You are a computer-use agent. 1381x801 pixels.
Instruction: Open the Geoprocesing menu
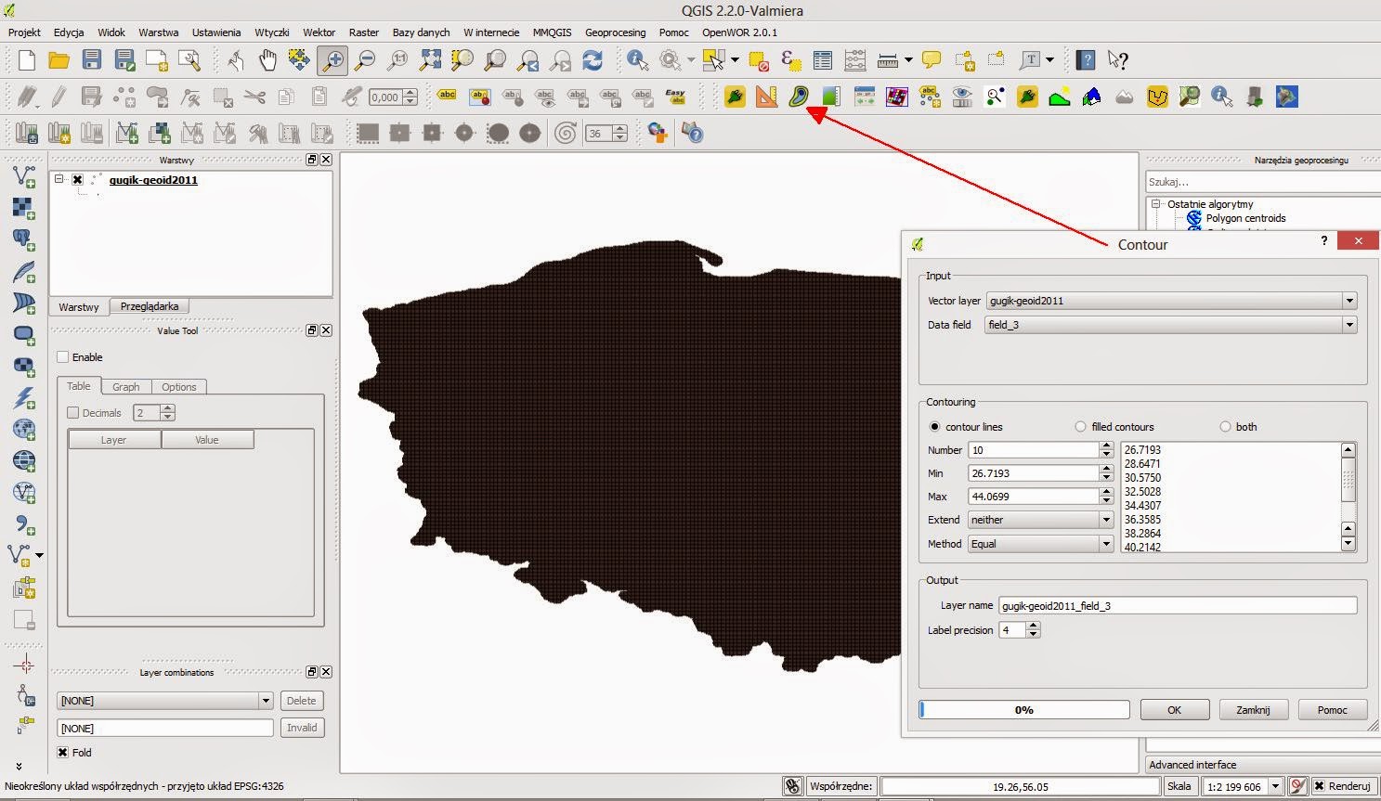615,32
